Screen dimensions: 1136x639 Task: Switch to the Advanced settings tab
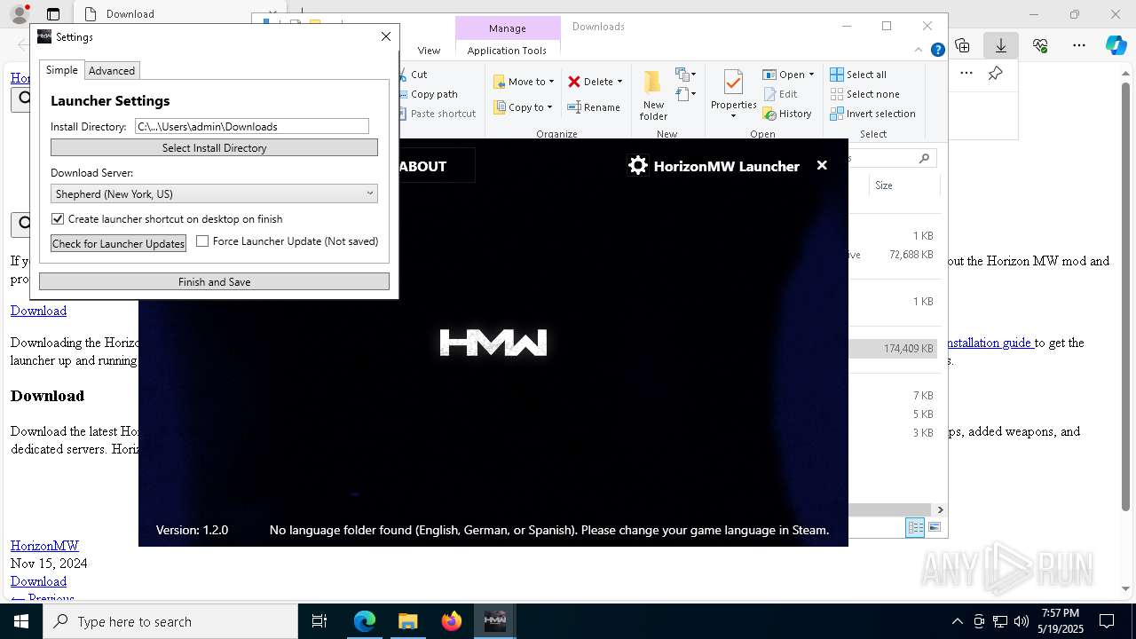click(x=112, y=71)
